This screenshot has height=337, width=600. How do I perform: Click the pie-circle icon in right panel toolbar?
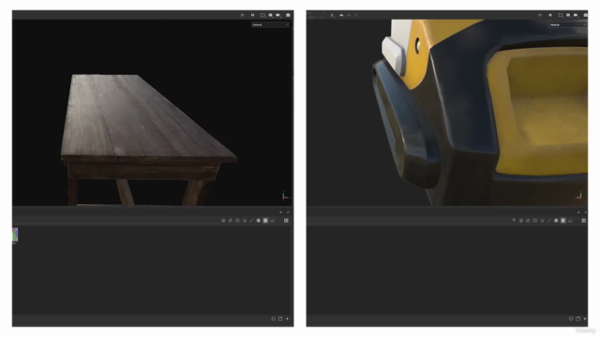click(542, 221)
